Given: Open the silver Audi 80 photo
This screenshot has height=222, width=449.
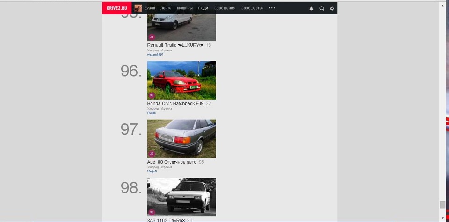Looking at the screenshot, I should click(181, 139).
